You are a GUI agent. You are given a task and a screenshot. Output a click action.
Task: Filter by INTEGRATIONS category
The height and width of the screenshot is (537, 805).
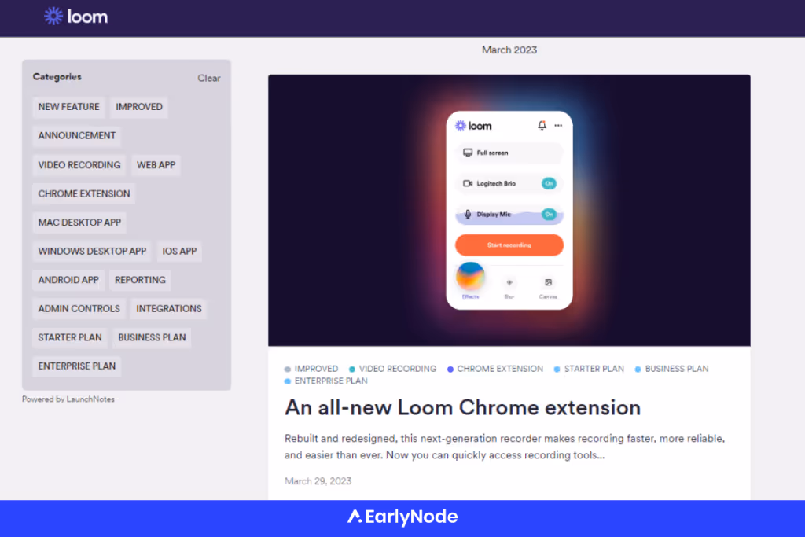point(169,308)
